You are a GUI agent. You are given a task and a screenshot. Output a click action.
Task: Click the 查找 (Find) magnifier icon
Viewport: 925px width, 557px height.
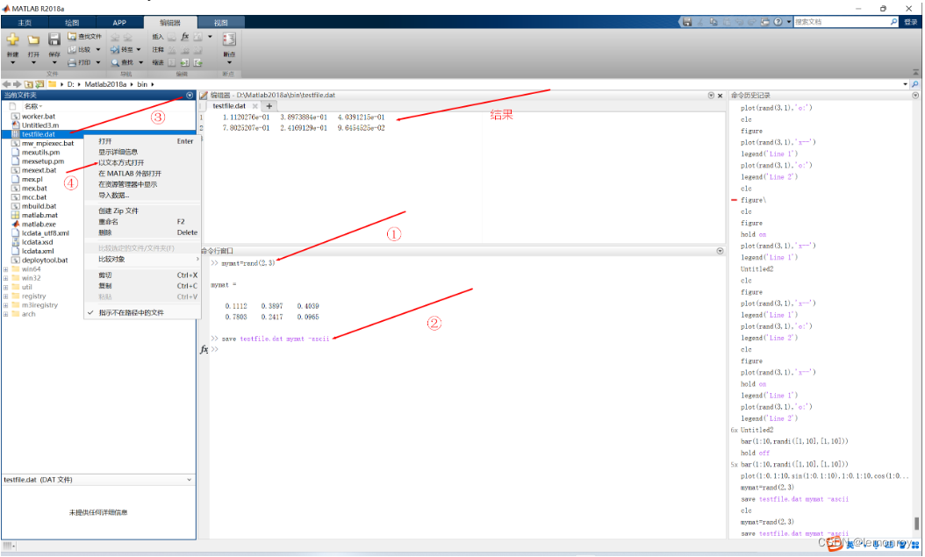coord(115,62)
